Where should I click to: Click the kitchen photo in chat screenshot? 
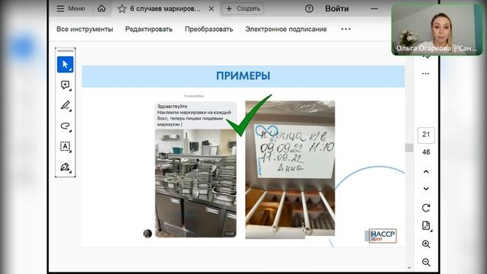tap(196, 183)
